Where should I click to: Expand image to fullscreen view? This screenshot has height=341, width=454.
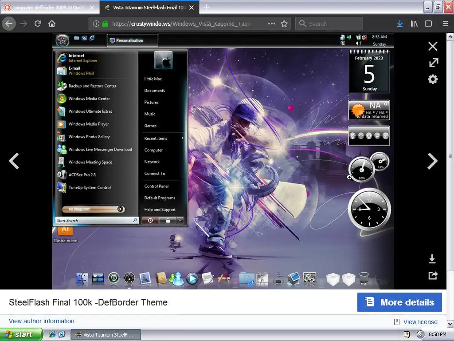(434, 62)
